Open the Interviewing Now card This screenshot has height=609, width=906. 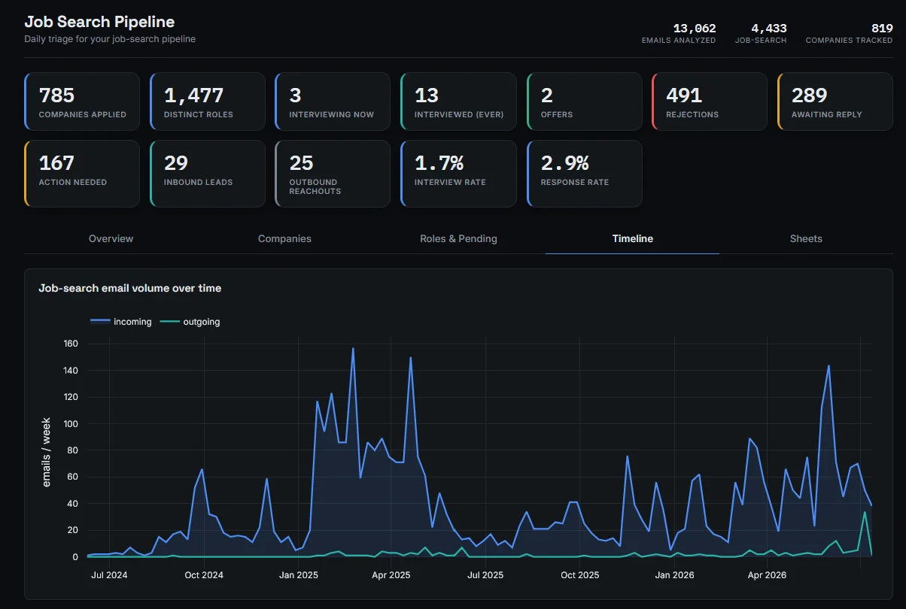pos(333,101)
